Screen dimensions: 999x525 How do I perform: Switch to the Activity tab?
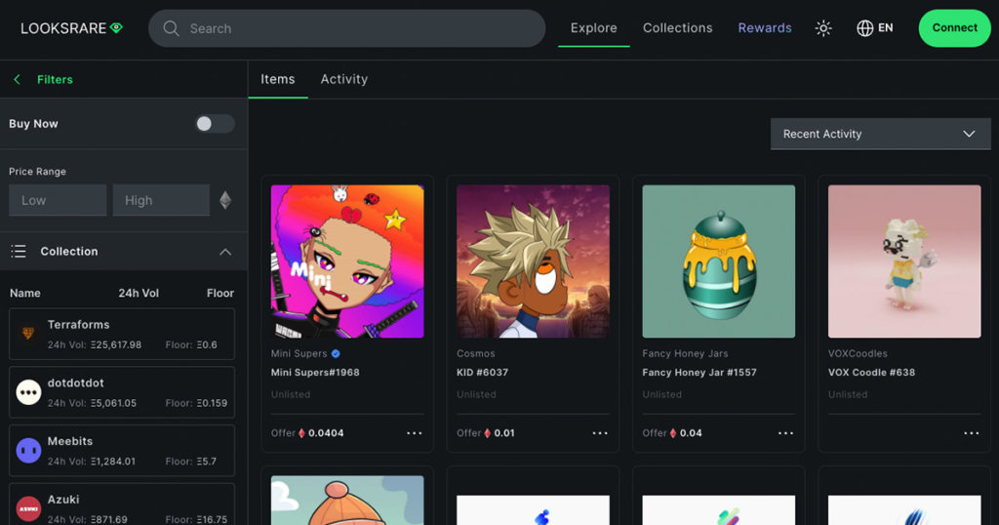click(344, 79)
